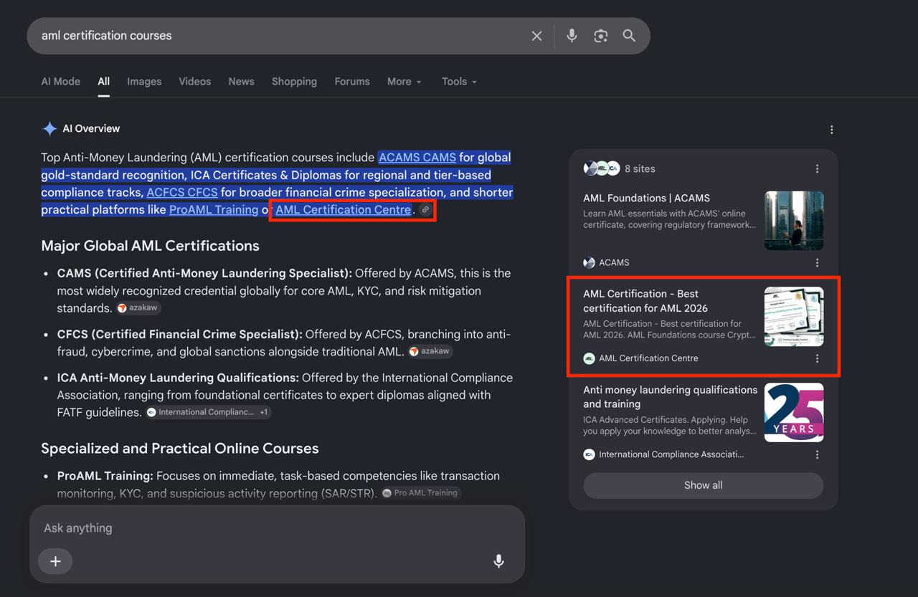Switch to the Images tab
This screenshot has height=597, width=918.
[144, 82]
